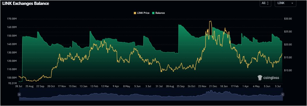Click the 25 Sep date label

click(x=180, y=86)
